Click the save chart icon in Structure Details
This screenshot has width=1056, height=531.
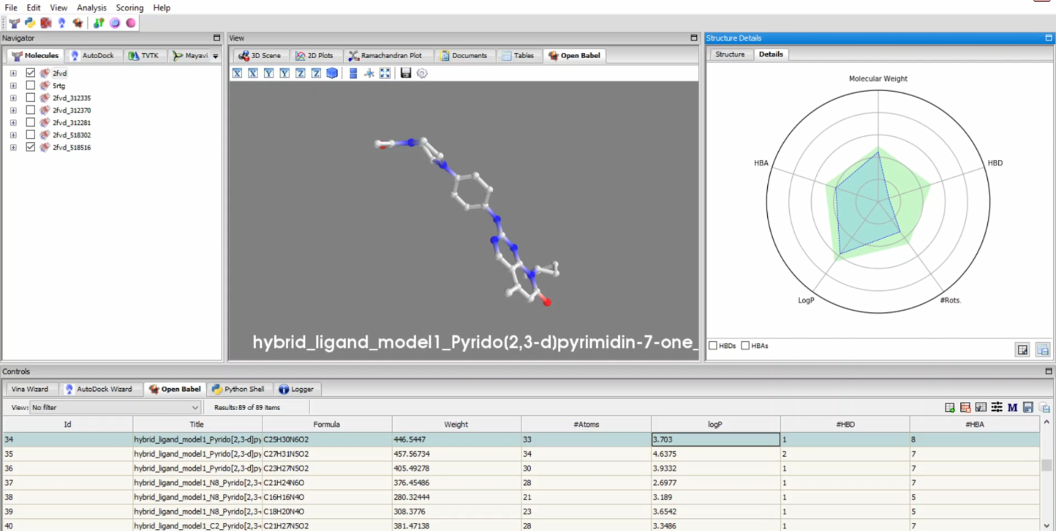point(1043,350)
